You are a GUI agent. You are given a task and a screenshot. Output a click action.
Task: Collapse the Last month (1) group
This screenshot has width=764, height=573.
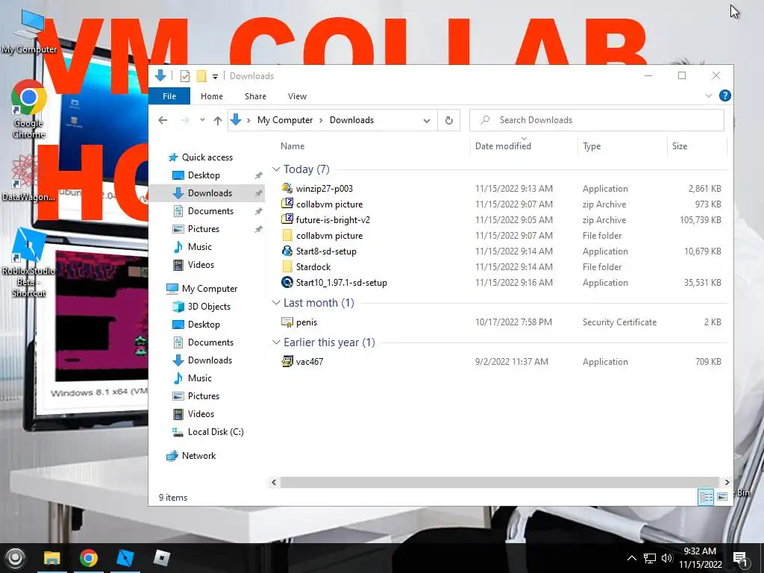(x=276, y=303)
